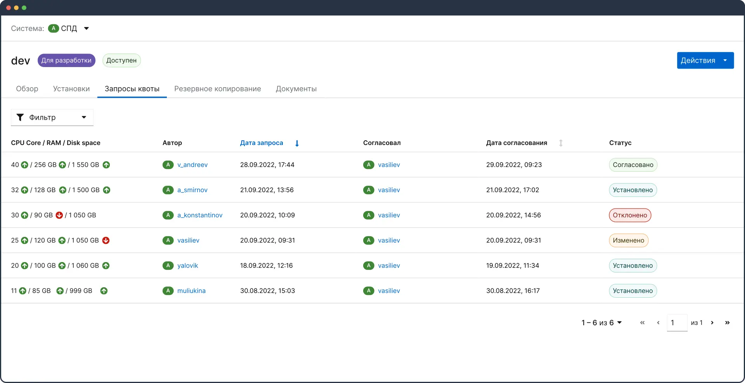Click approver vasiliev in the 30.08.2022 row
This screenshot has width=745, height=383.
pos(389,291)
